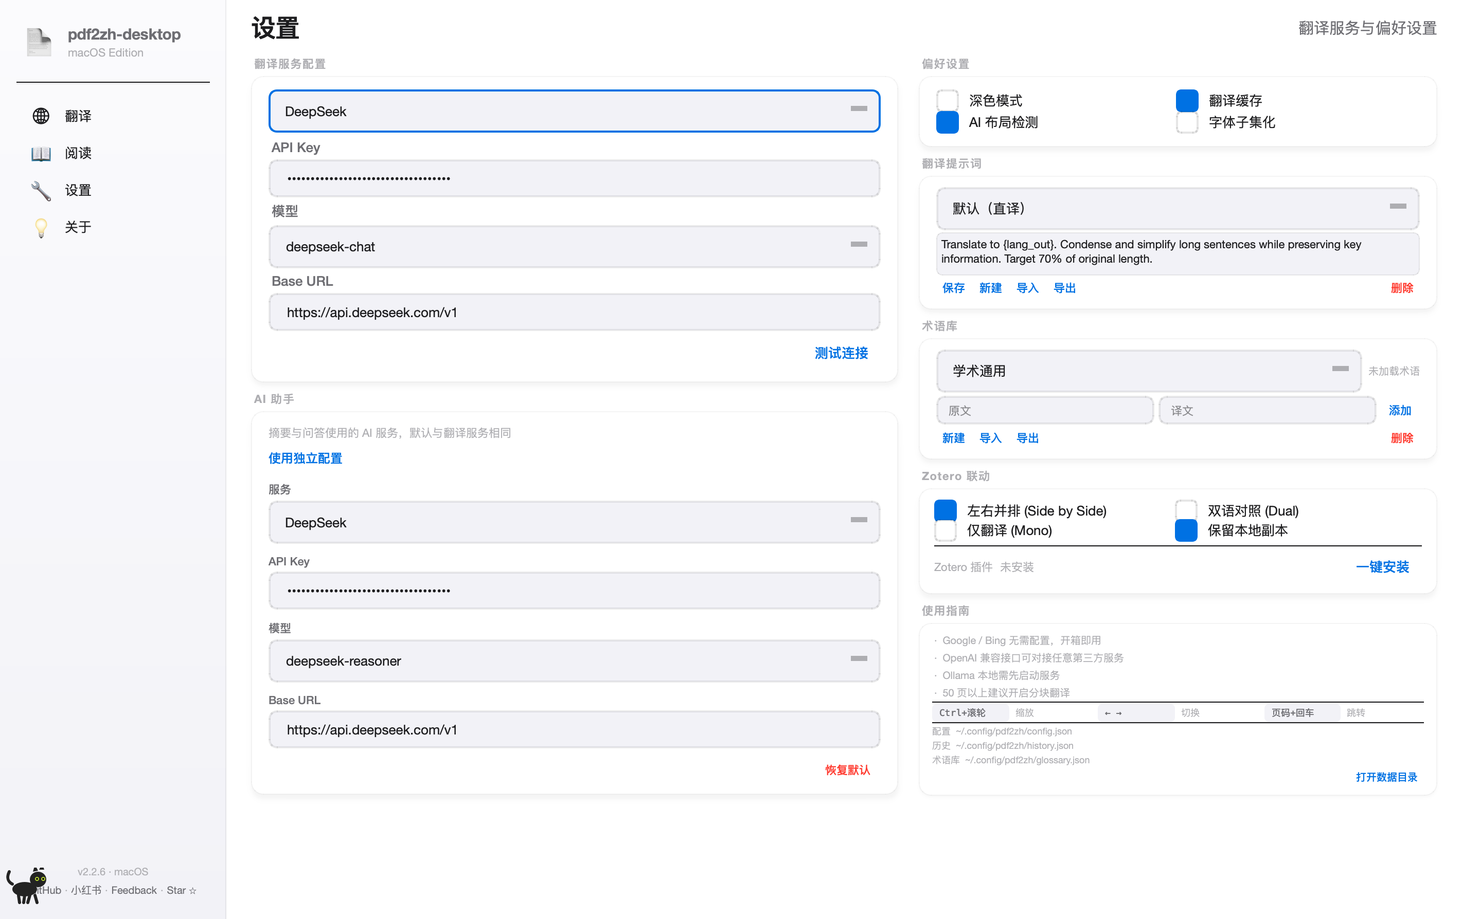Expand the deepseek-chat model dropdown

[574, 246]
